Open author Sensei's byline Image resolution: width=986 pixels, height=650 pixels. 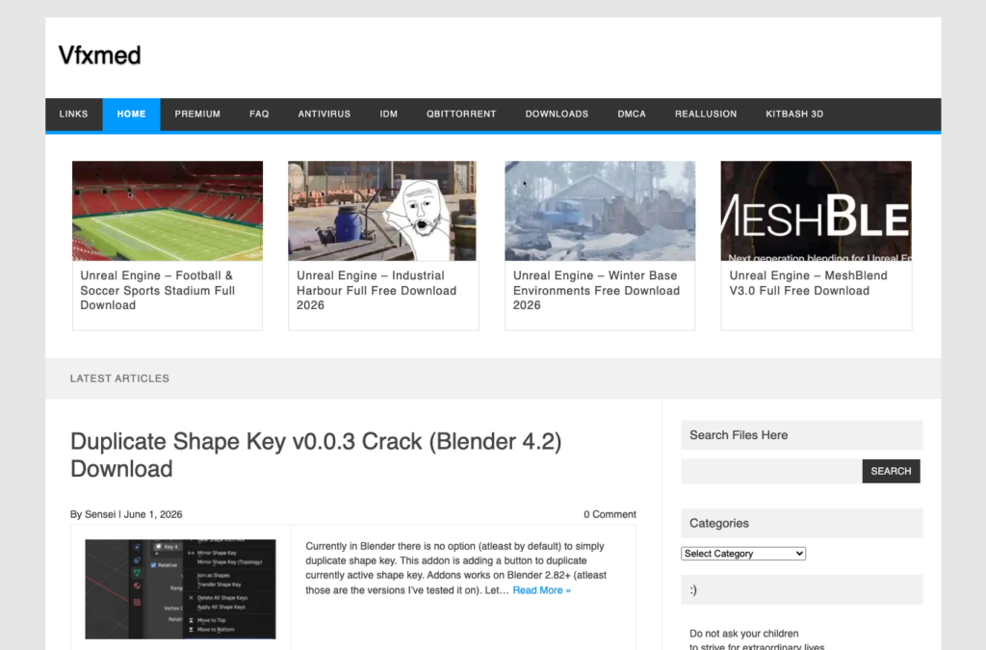100,514
